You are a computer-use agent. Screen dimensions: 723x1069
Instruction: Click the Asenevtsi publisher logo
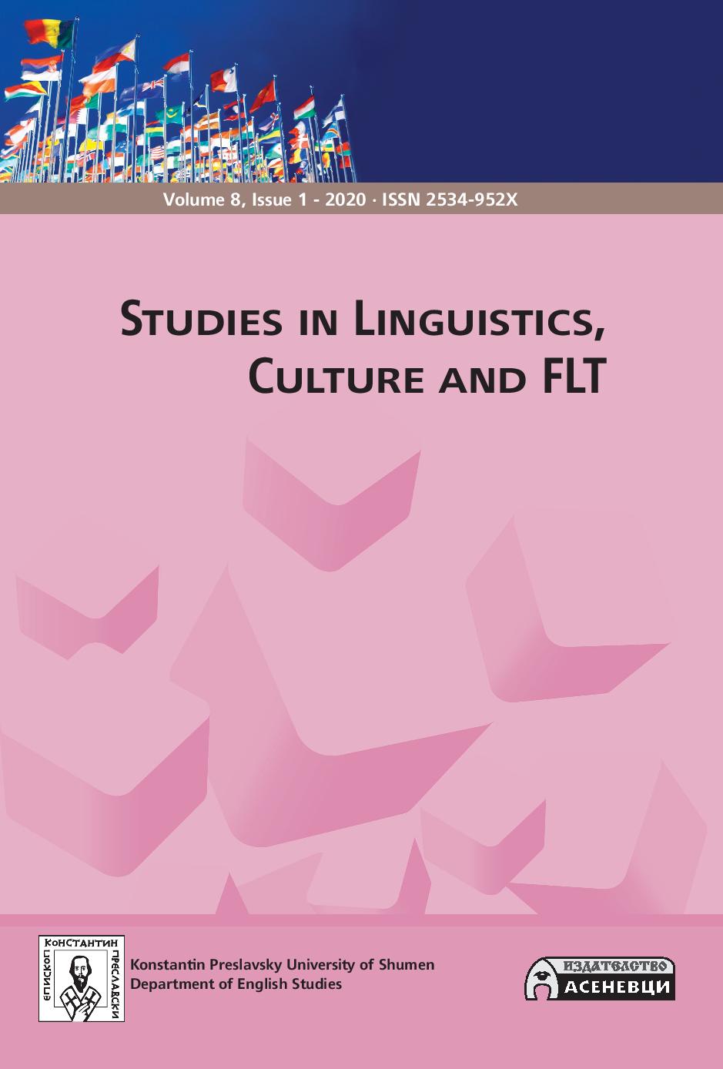(600, 978)
